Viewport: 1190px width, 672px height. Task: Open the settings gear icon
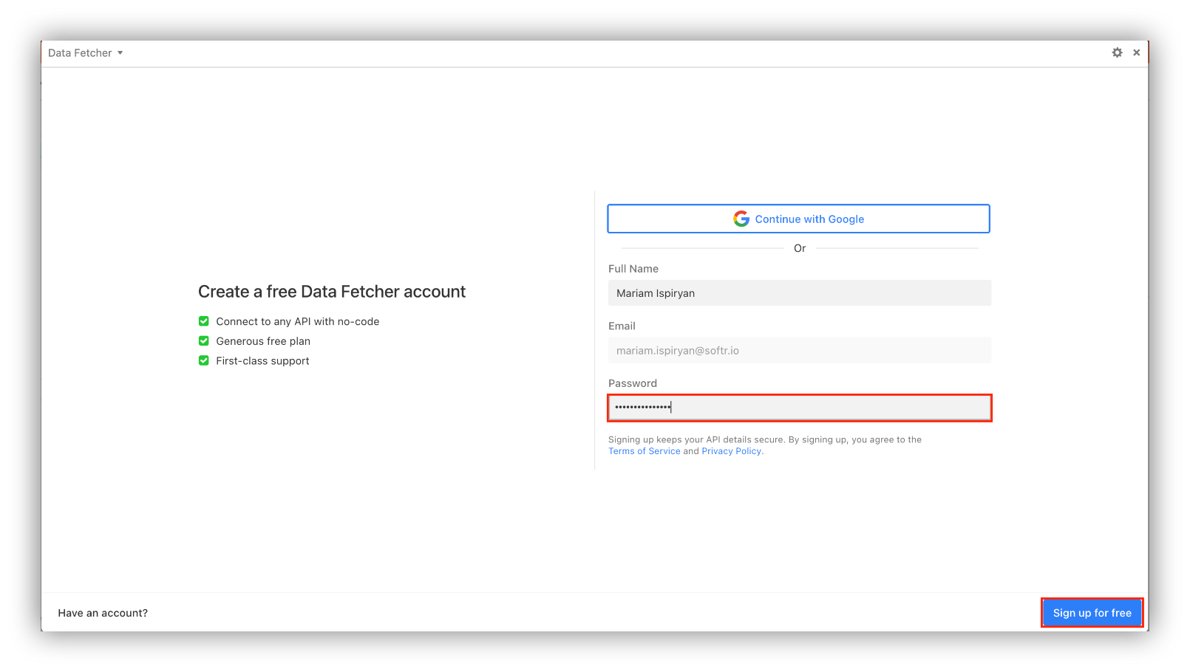1117,52
